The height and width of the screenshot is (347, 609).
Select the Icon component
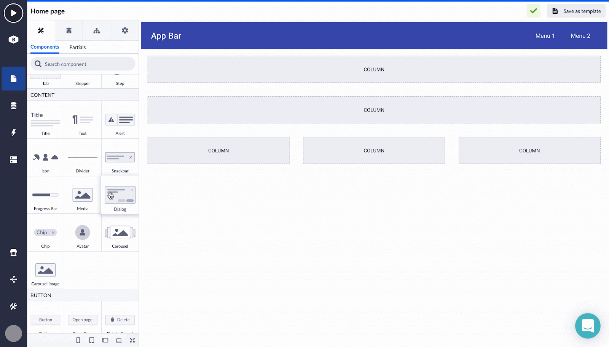coord(46,158)
